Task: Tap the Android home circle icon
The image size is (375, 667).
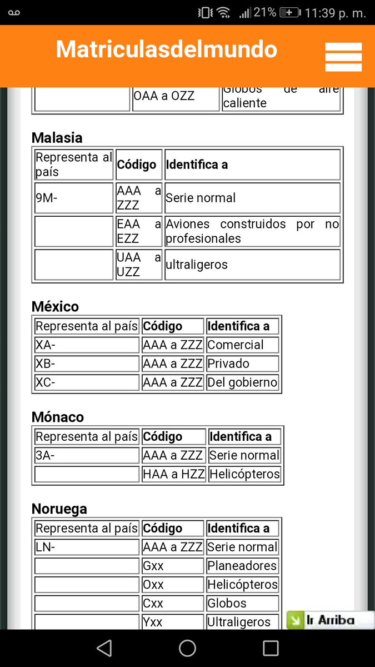Action: (x=187, y=648)
